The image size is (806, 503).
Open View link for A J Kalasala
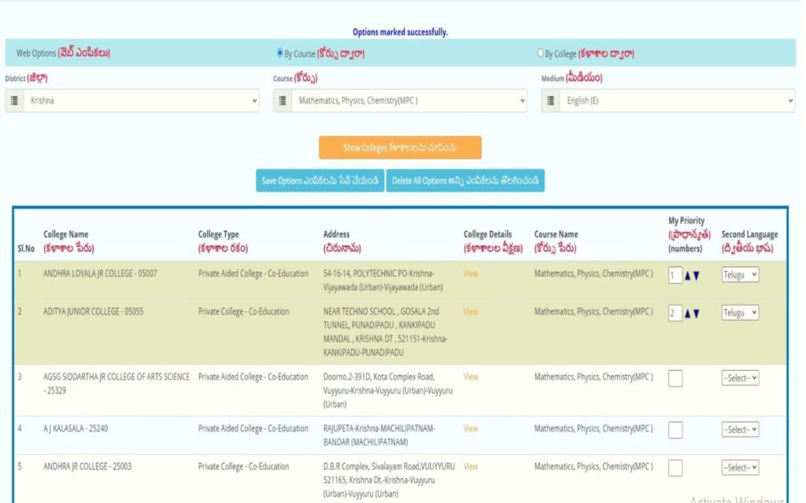click(471, 428)
